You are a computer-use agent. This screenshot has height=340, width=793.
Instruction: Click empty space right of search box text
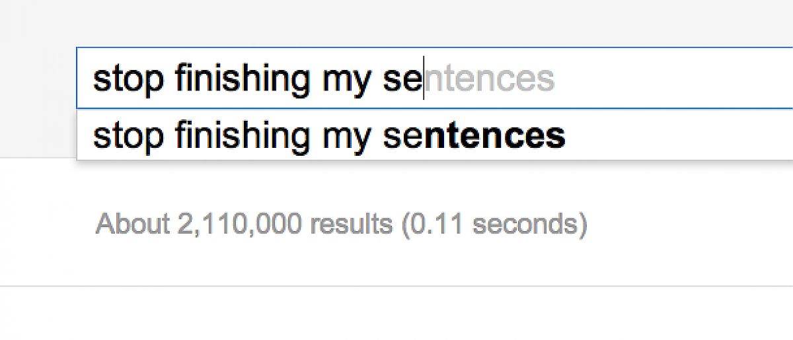point(674,78)
